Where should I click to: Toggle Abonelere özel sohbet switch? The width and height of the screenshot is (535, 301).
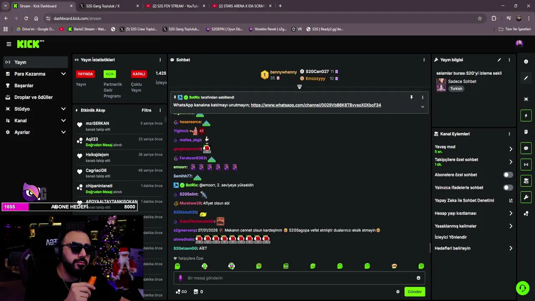click(x=508, y=175)
